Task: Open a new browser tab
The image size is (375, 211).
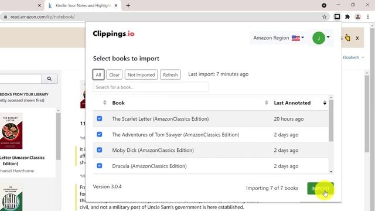Action: click(128, 5)
